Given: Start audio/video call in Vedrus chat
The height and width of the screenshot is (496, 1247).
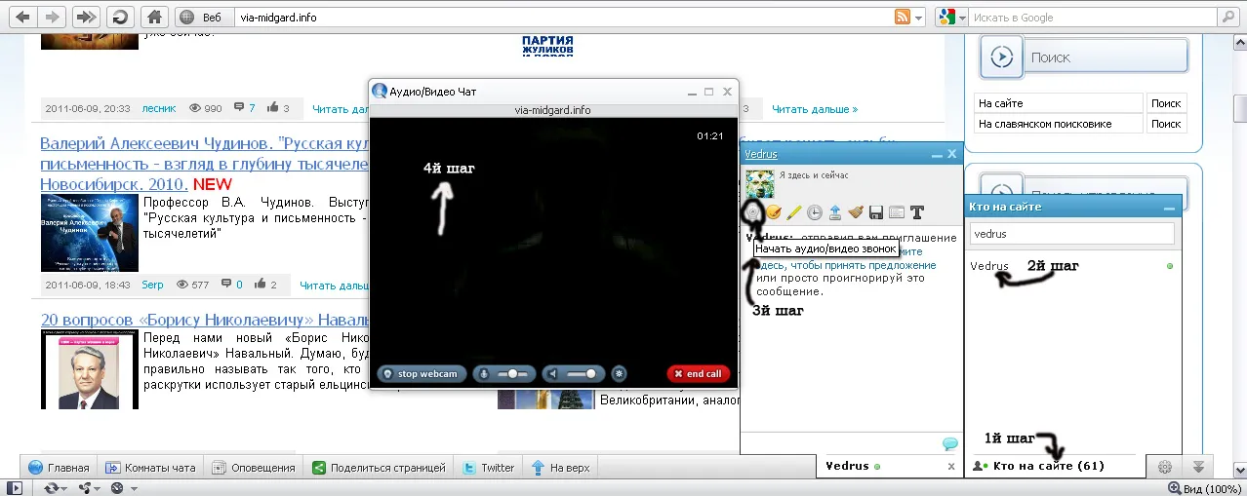Looking at the screenshot, I should 752,211.
